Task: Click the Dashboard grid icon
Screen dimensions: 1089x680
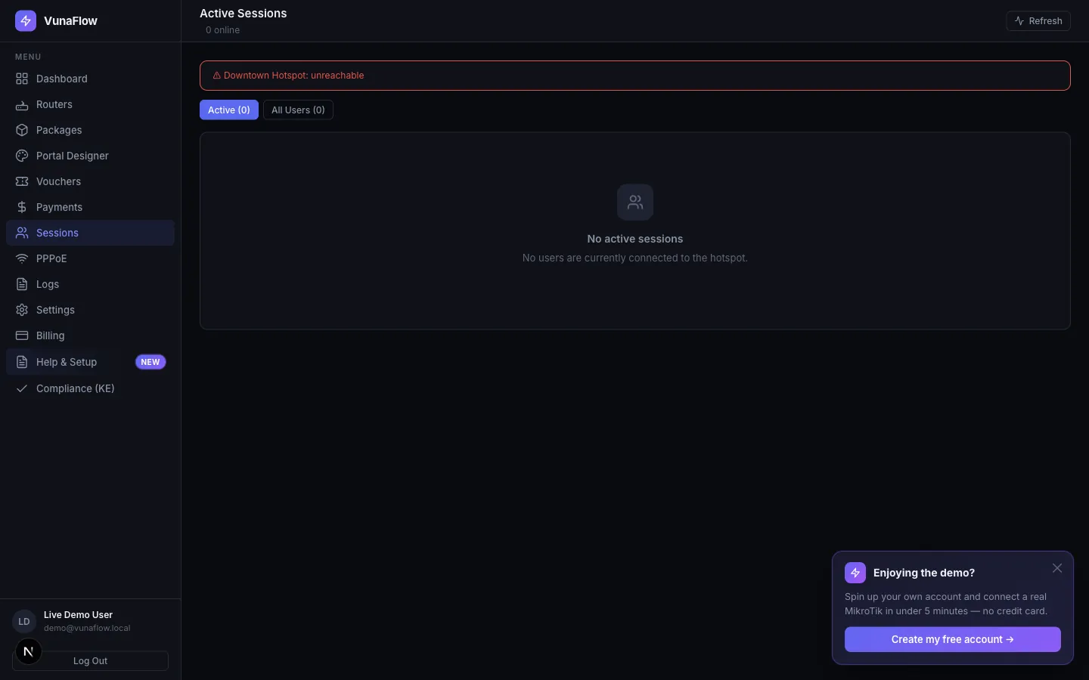Action: [22, 79]
